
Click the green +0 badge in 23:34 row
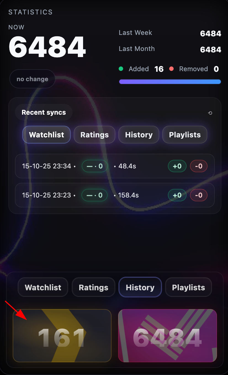click(x=177, y=166)
